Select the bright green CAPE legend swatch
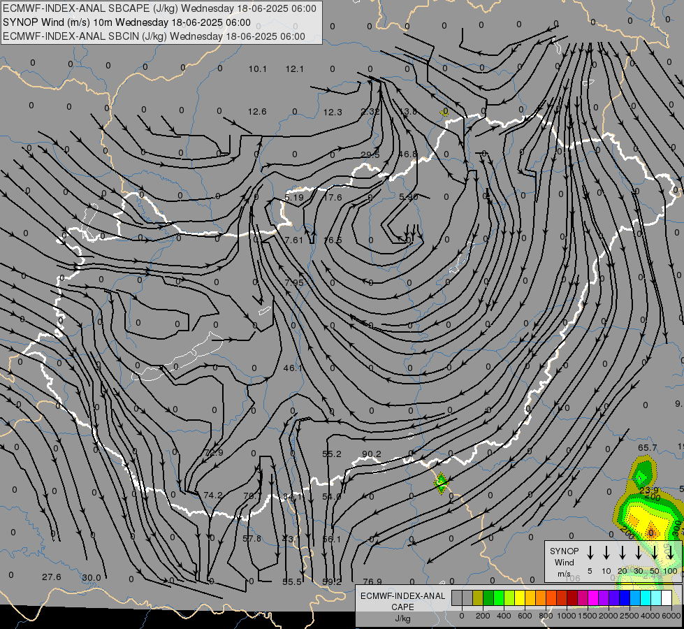Image resolution: width=684 pixels, height=629 pixels. pos(499,598)
